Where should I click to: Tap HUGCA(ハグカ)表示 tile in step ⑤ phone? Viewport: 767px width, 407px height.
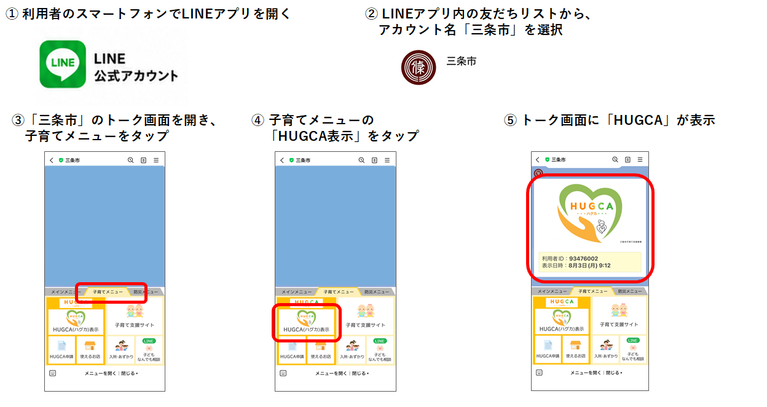tap(562, 321)
